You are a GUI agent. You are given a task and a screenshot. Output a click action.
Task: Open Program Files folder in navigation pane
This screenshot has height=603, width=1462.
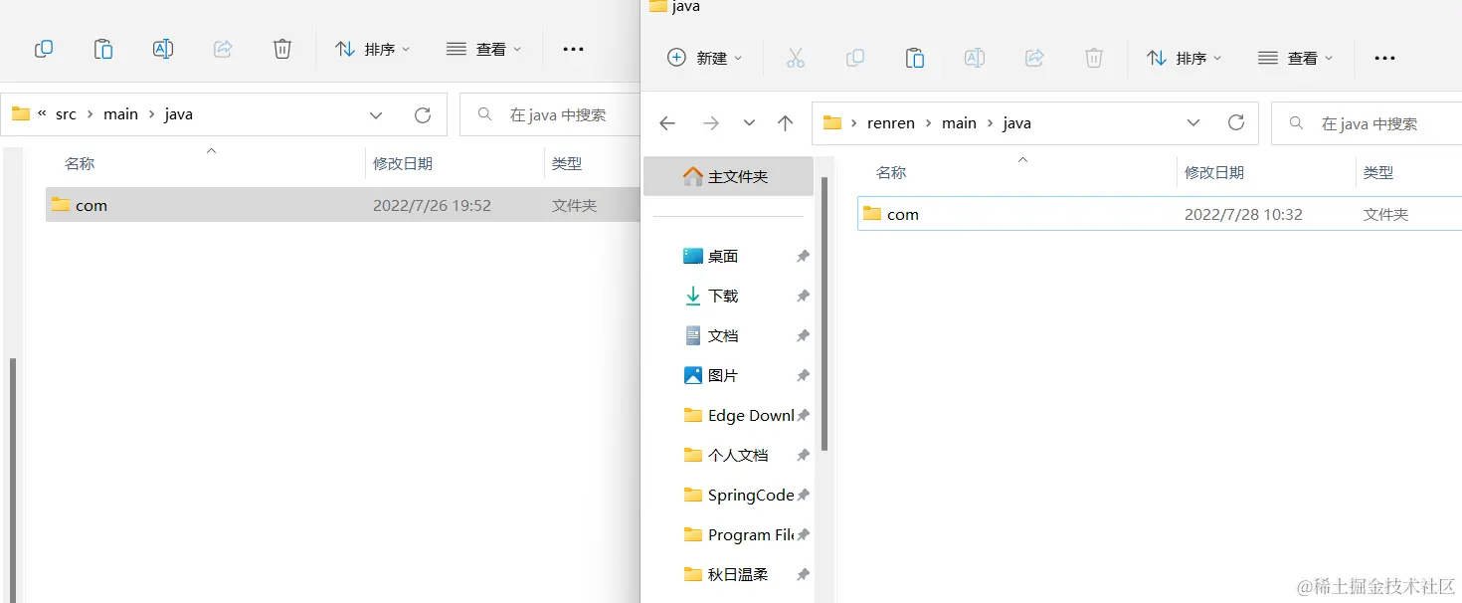(x=740, y=534)
